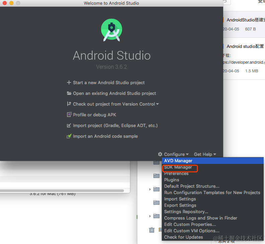Choose Export Settings menu item
265x244 pixels.
click(212, 205)
